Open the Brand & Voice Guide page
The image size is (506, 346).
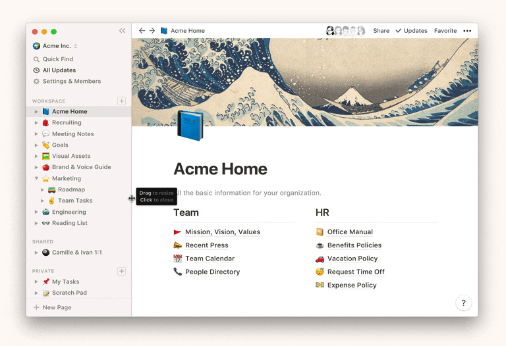click(81, 167)
